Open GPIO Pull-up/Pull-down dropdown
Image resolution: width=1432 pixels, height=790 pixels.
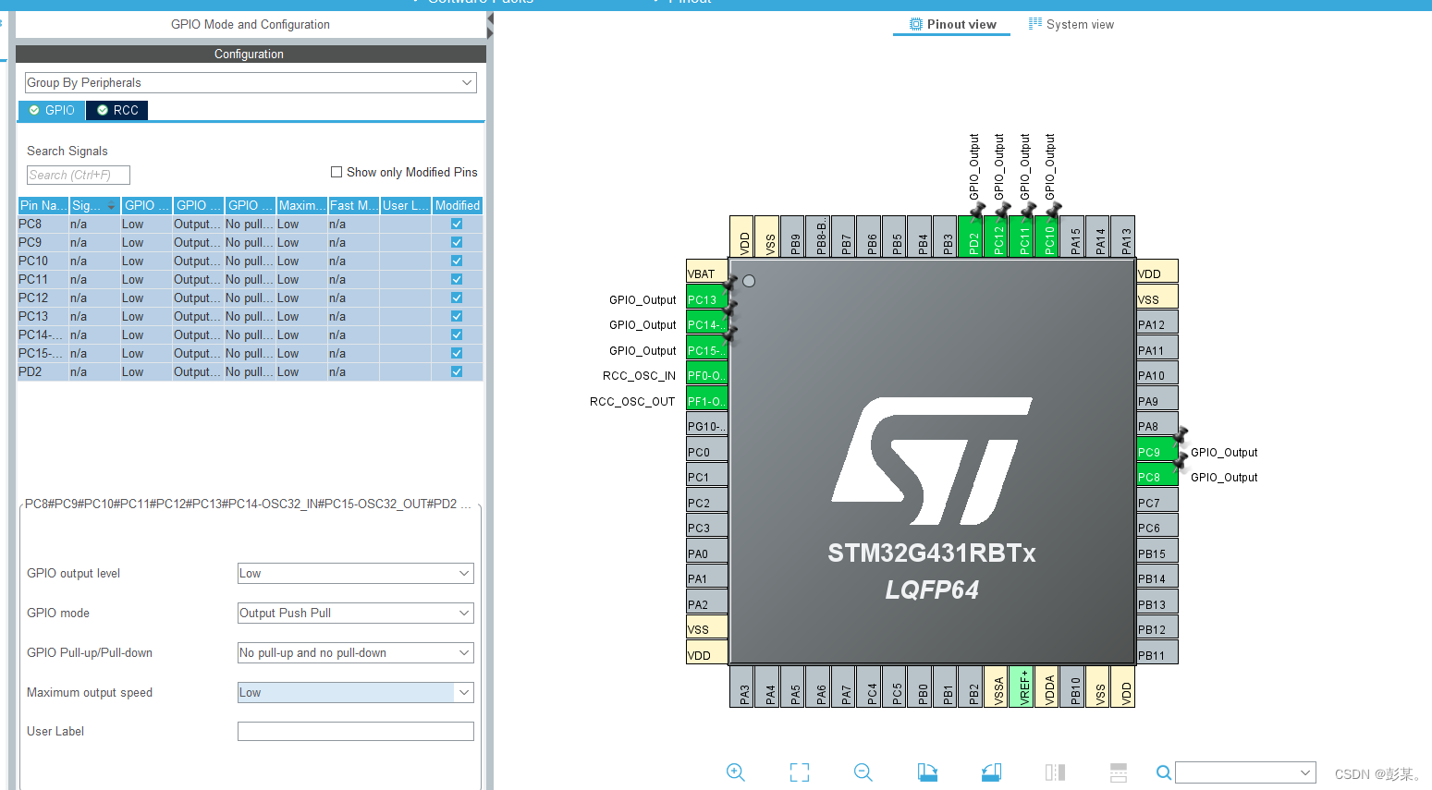356,652
